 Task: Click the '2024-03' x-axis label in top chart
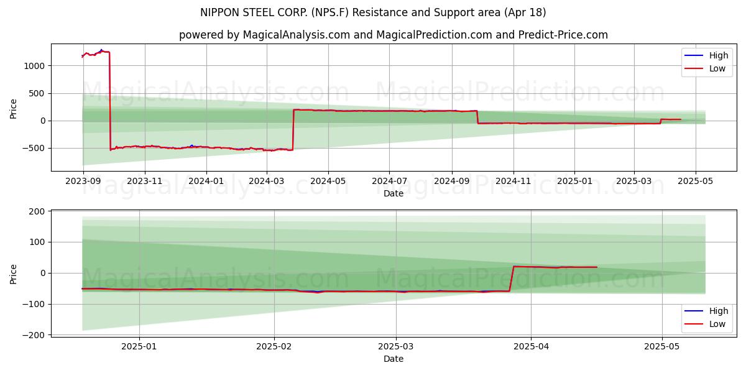267,182
